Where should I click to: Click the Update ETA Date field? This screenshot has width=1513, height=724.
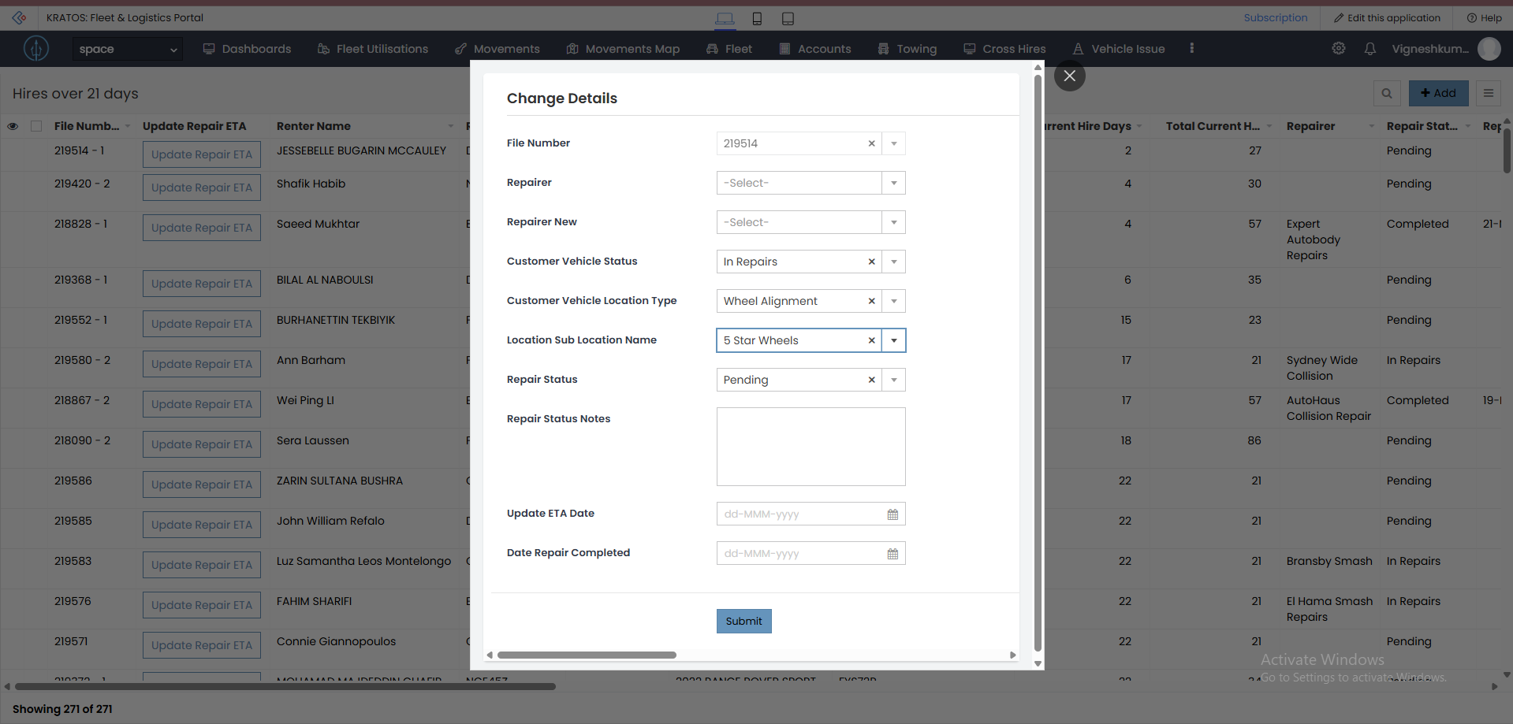(811, 514)
